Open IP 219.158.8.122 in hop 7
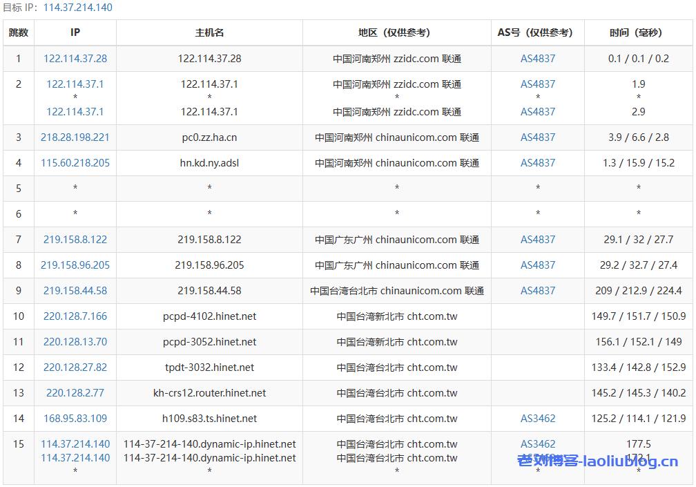Image resolution: width=696 pixels, height=487 pixels. (75, 239)
